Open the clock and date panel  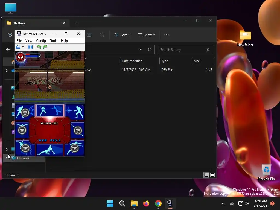click(261, 203)
